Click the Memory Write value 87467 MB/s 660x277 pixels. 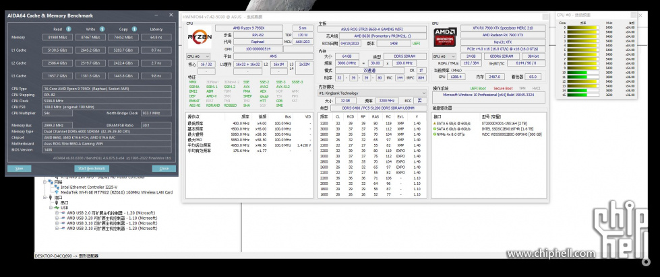[90, 38]
